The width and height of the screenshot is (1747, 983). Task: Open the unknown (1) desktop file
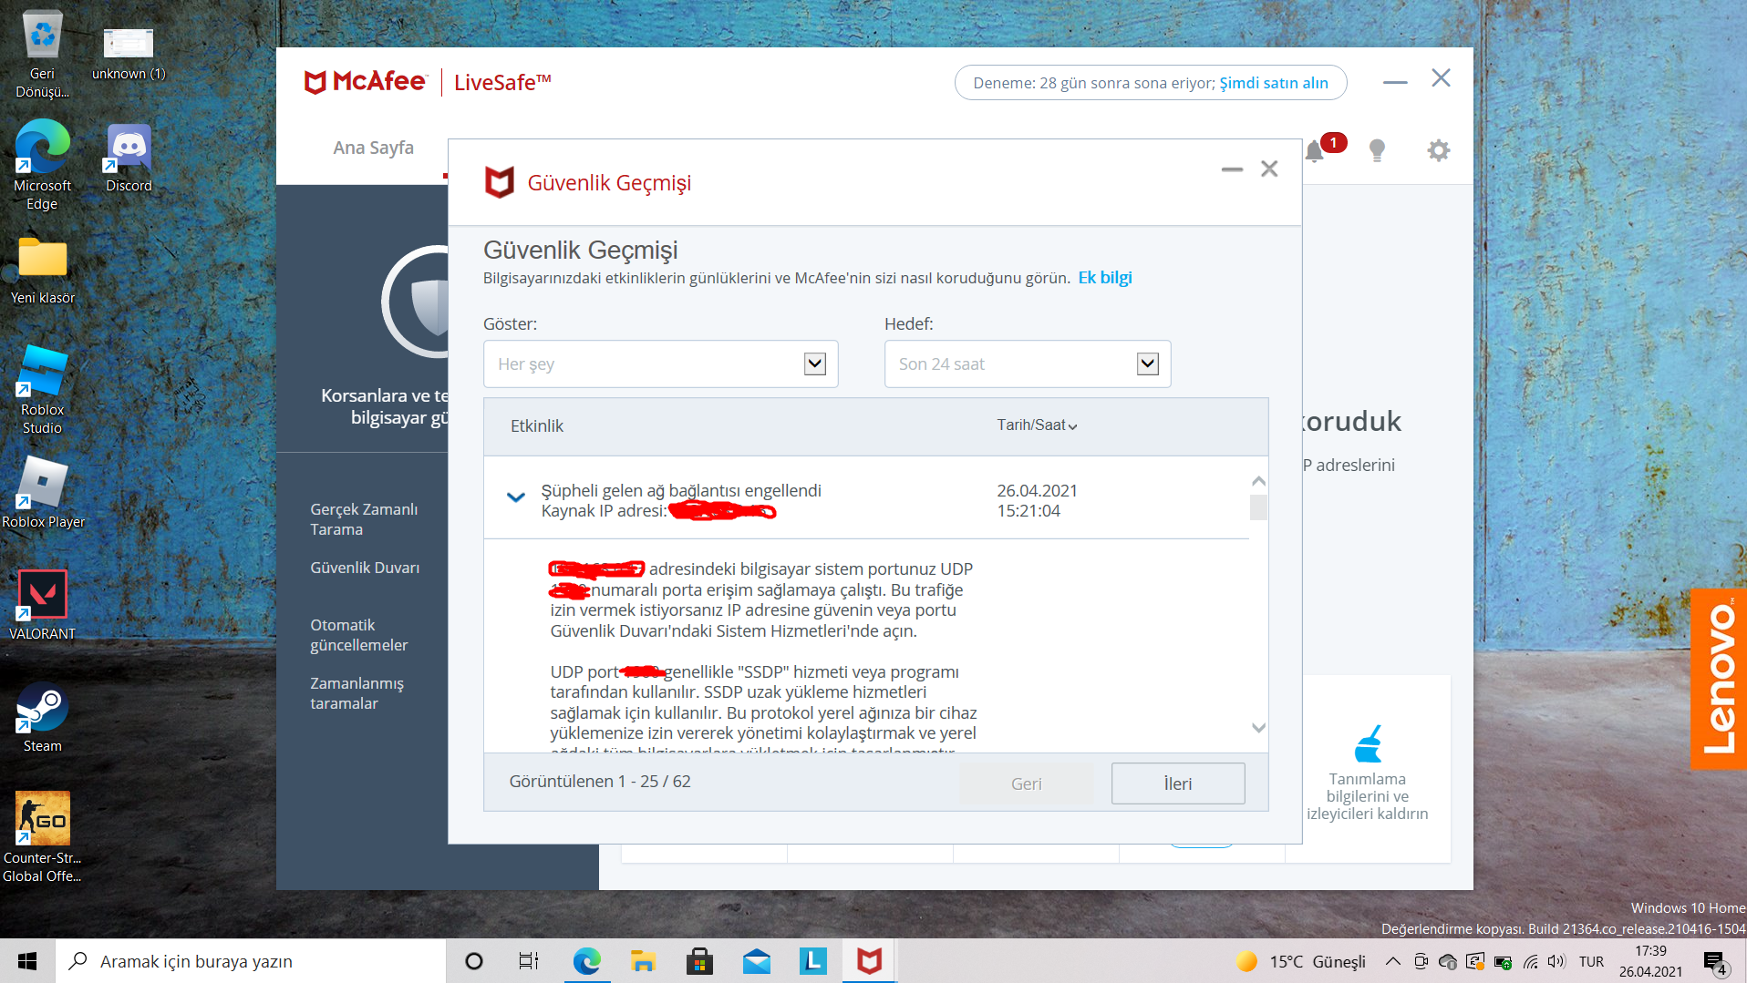129,55
